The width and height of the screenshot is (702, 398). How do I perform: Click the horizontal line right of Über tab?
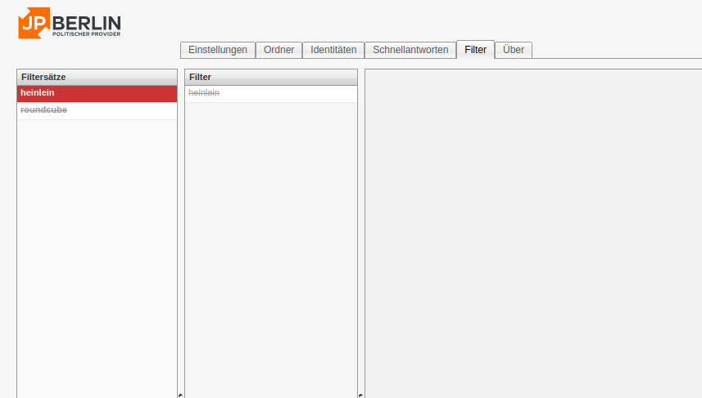click(614, 58)
